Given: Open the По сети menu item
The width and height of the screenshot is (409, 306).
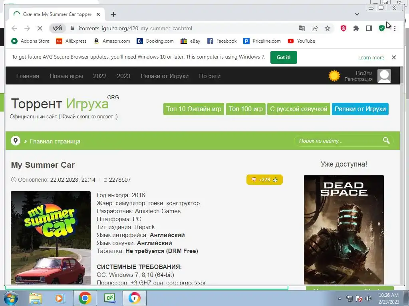Looking at the screenshot, I should point(210,76).
